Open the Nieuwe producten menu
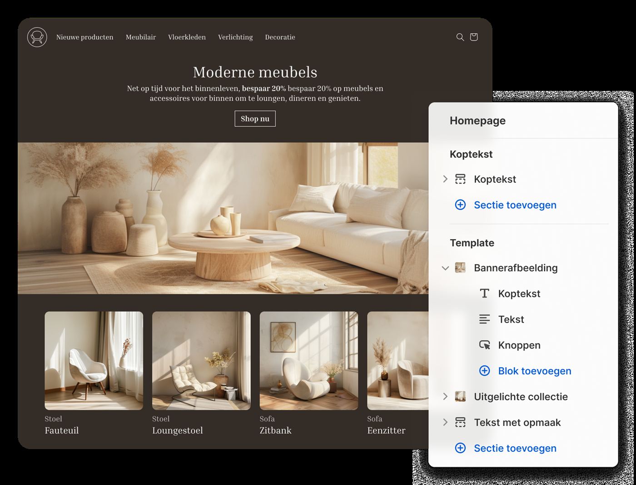 [85, 37]
